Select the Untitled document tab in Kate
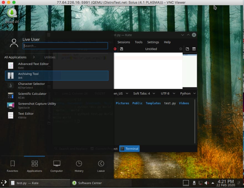The height and width of the screenshot is (188, 244). [151, 49]
